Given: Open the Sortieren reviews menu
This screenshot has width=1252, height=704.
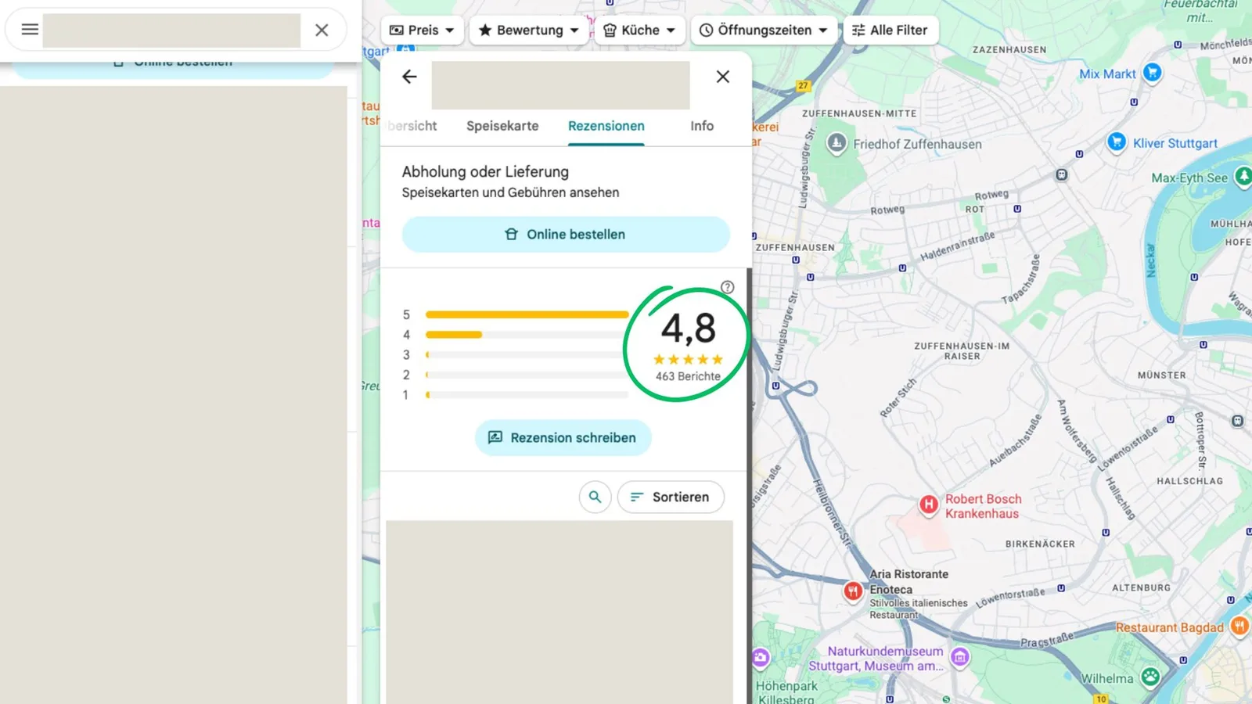Looking at the screenshot, I should pyautogui.click(x=671, y=497).
